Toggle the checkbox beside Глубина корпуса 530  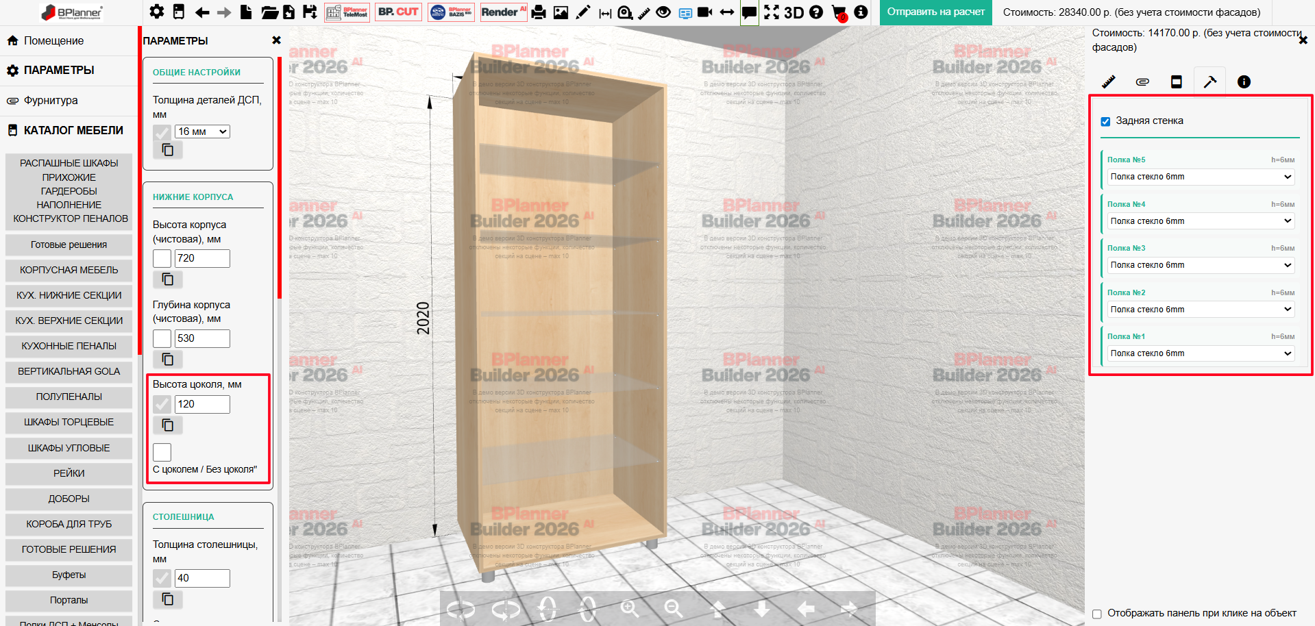pyautogui.click(x=162, y=338)
